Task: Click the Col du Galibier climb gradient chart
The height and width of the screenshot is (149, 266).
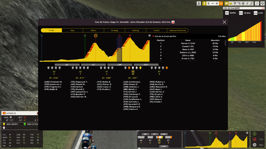Action: pos(245,31)
